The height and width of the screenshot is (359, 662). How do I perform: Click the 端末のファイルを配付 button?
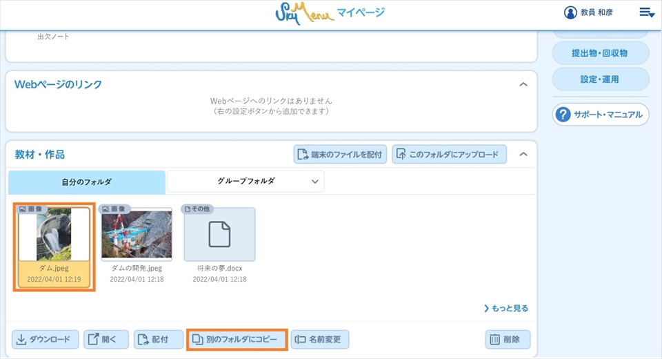[340, 155]
